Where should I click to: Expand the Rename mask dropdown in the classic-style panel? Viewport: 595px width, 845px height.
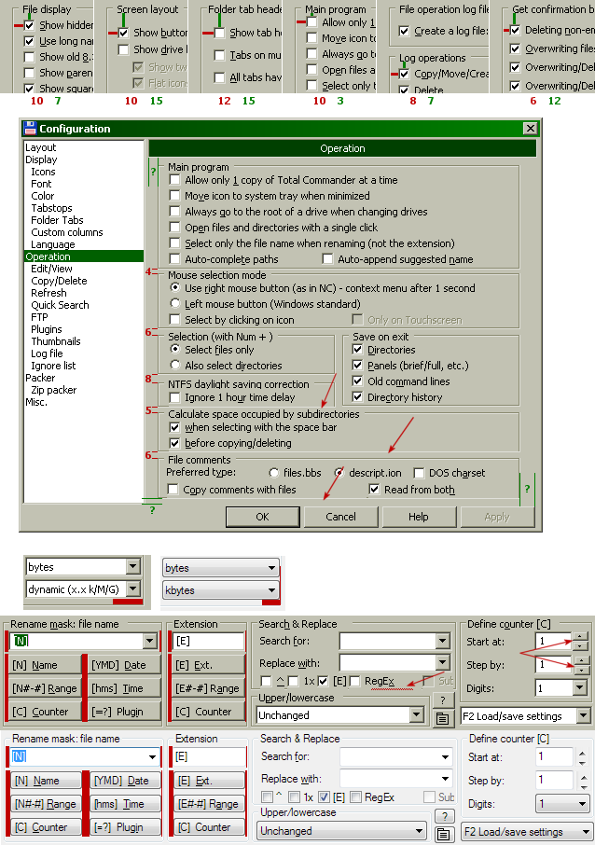150,641
